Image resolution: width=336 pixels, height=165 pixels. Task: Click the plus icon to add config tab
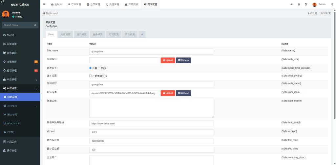point(142,34)
